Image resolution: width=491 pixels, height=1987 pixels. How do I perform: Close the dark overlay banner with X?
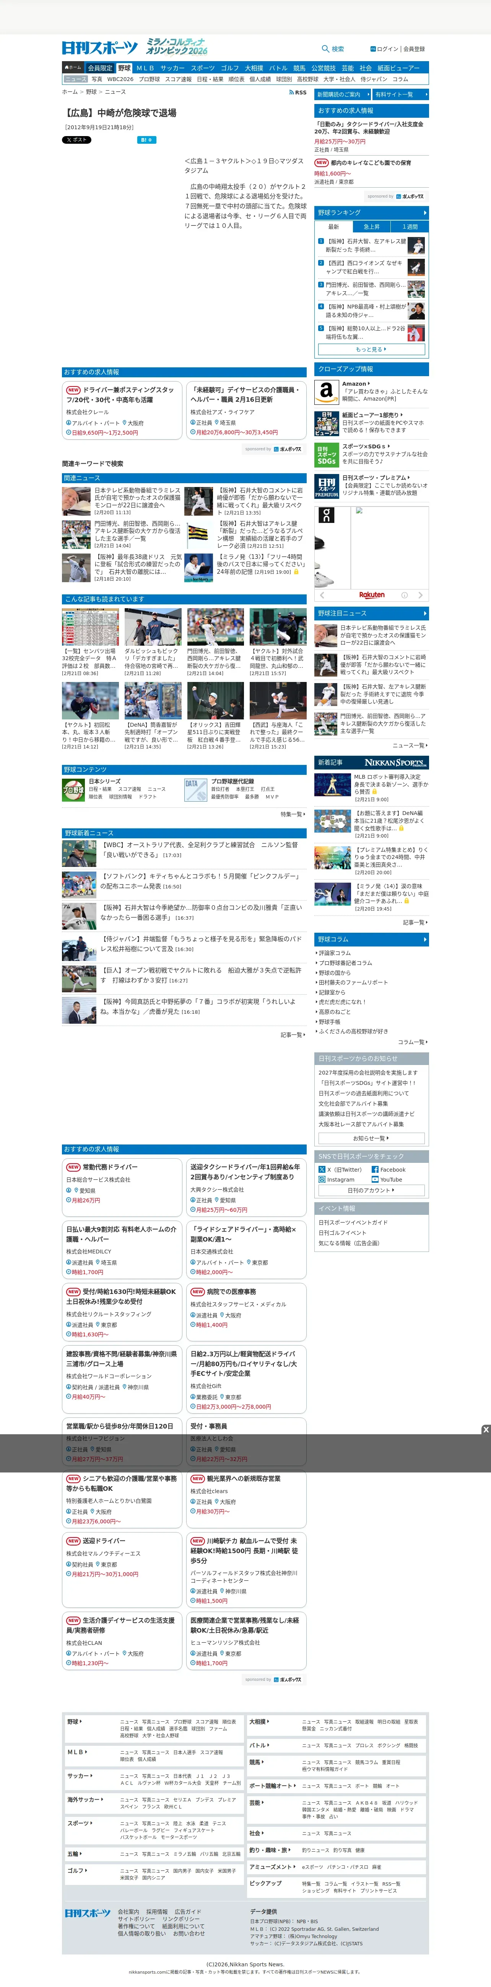click(486, 1429)
